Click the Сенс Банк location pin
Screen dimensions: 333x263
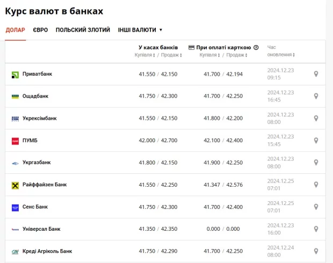(x=316, y=207)
